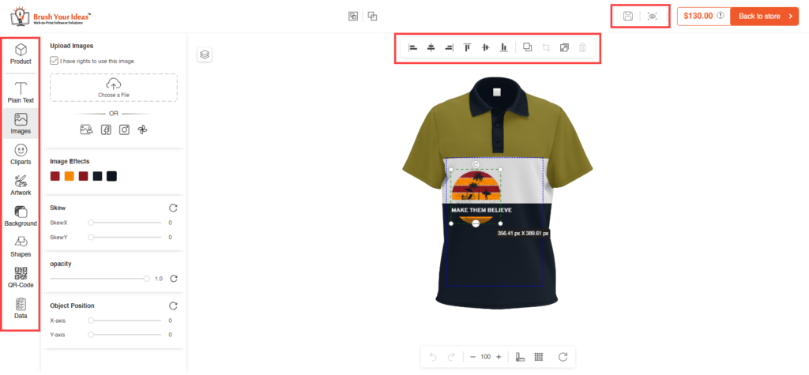Click the Facebook image import icon
Image resolution: width=809 pixels, height=375 pixels.
pos(106,130)
